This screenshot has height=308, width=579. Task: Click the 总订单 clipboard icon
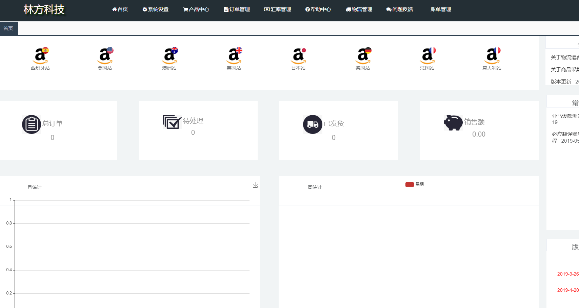(x=32, y=124)
